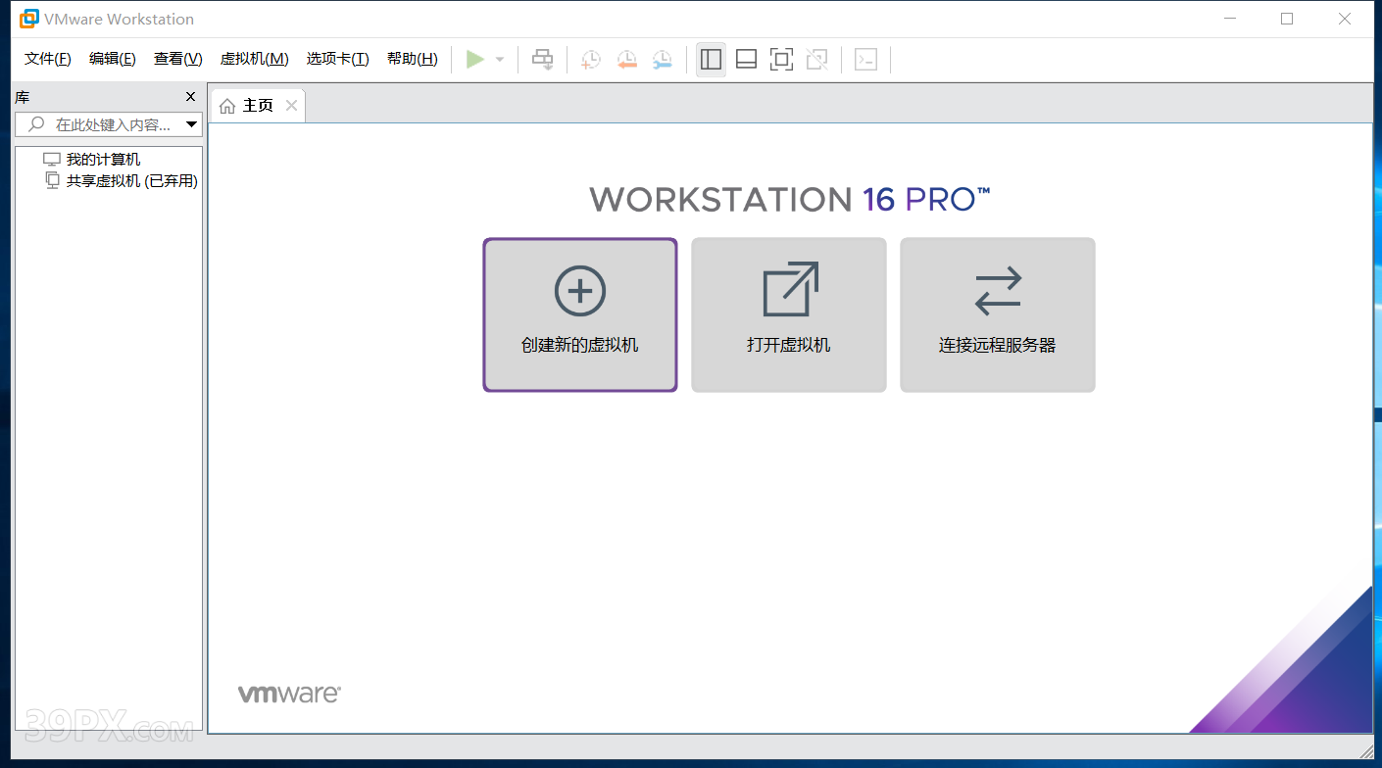This screenshot has height=768, width=1382.
Task: Open the 查看(V) menu
Action: (x=178, y=59)
